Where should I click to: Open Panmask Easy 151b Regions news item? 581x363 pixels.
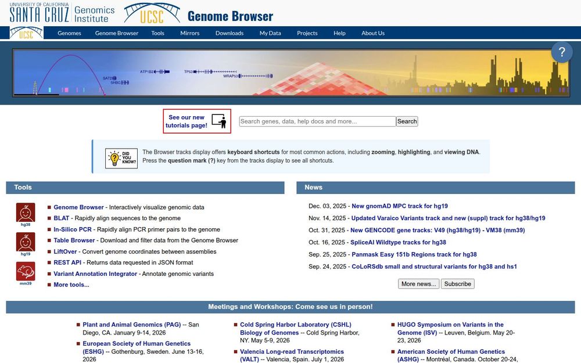click(414, 254)
